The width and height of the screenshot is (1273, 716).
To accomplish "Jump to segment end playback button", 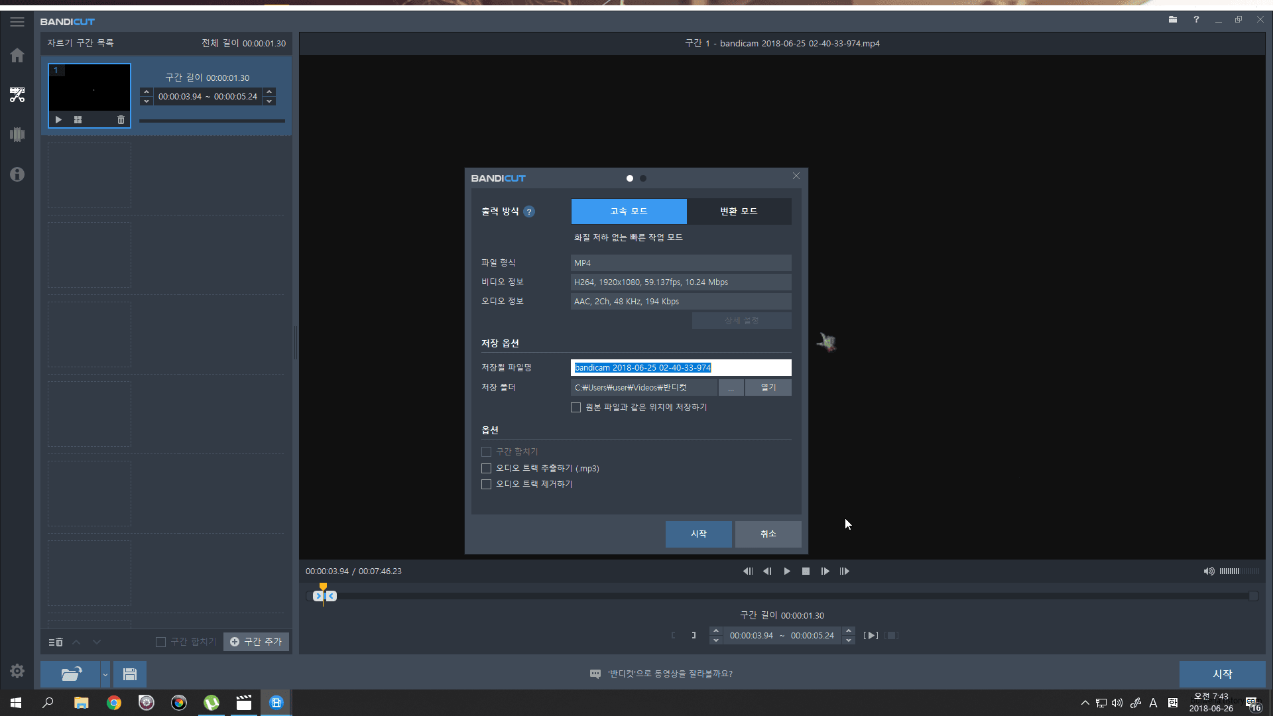I will pos(844,571).
